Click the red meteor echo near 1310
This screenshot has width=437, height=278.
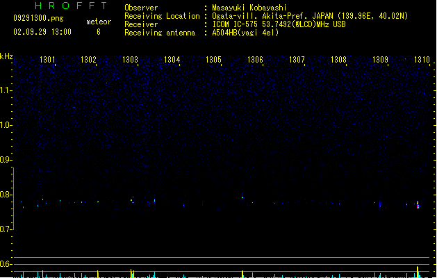coord(418,206)
